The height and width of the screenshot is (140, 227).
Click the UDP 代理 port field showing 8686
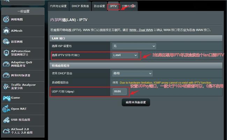click(119, 91)
